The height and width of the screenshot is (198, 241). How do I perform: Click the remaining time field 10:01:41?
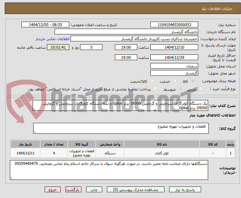[x=58, y=47]
